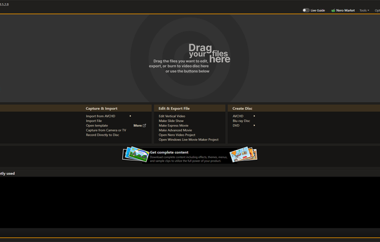Viewport: 380px width, 242px height.
Task: Open Windows Live Movie Maker Project
Action: pos(189,139)
